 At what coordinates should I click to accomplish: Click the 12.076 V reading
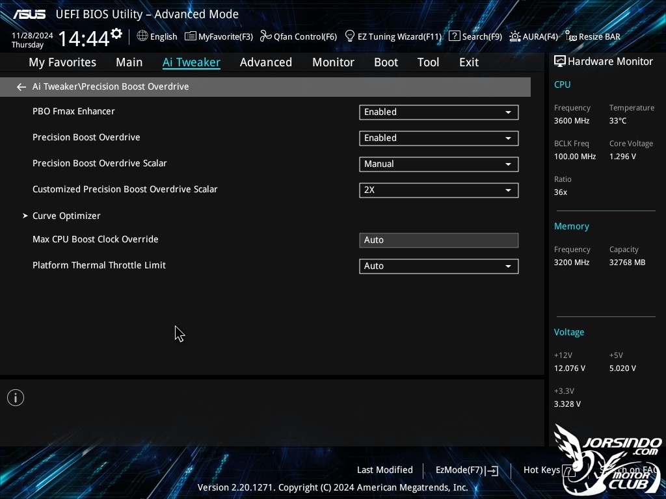[569, 368]
